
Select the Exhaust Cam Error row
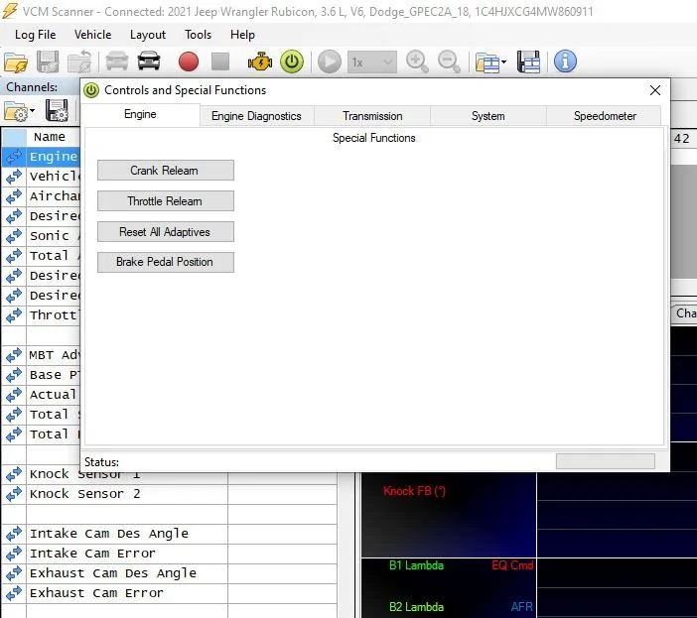click(x=169, y=593)
